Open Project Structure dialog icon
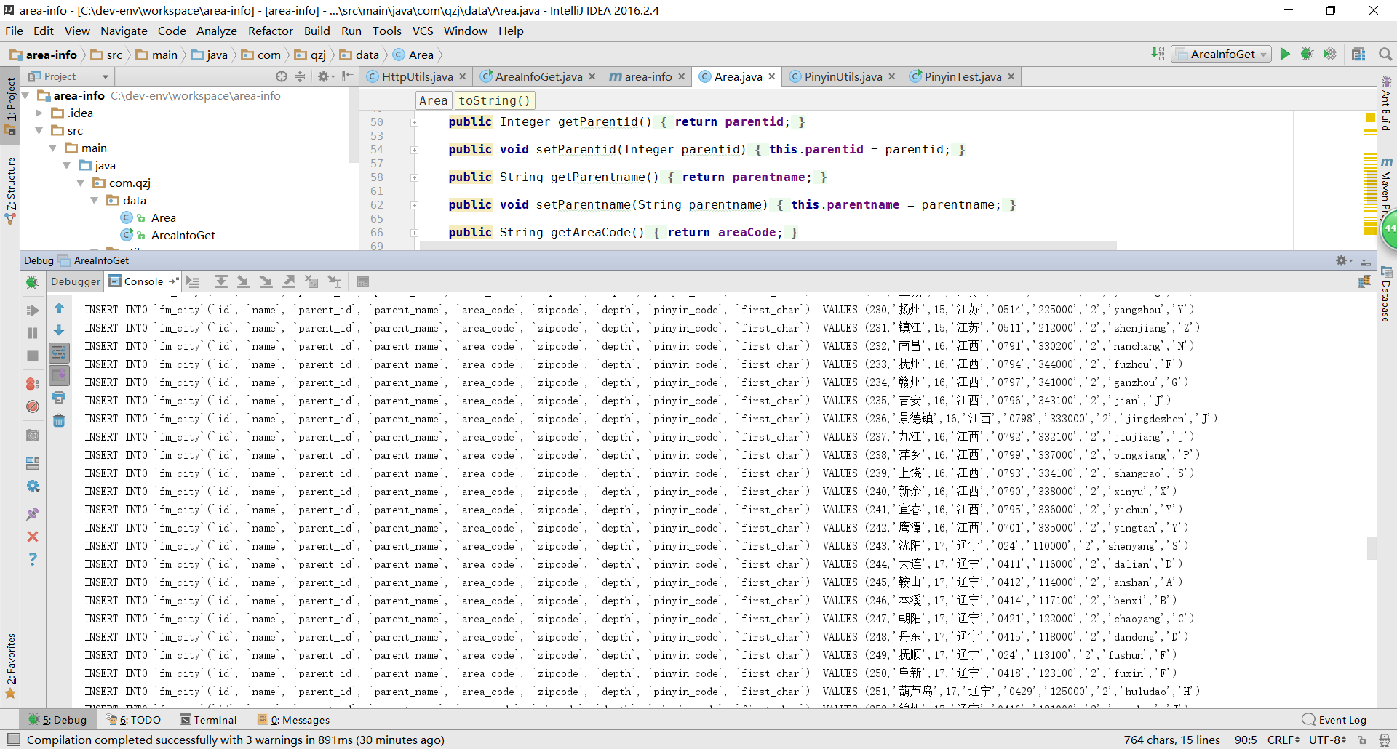 click(x=1358, y=54)
